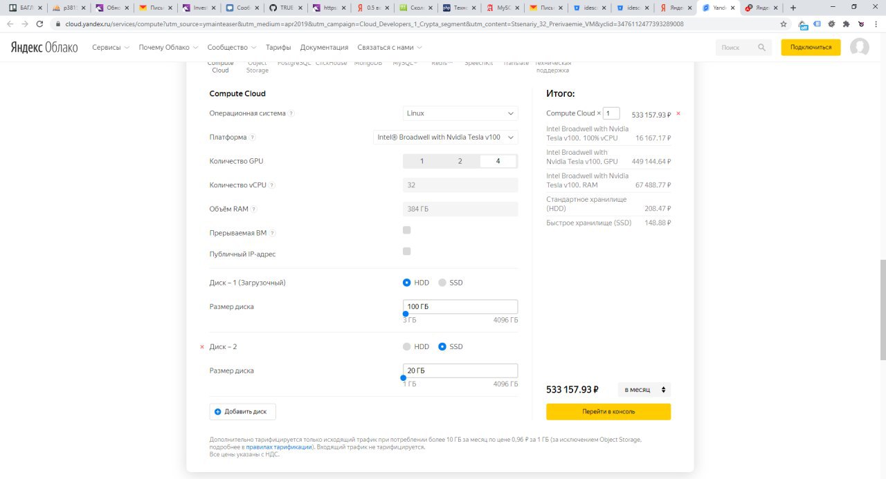This screenshot has height=479, width=886.
Task: Expand the Связаться с нами menu
Action: [390, 48]
